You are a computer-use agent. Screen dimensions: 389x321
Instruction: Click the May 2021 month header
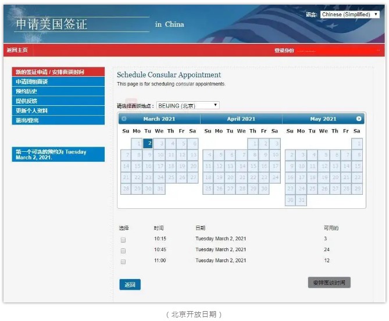[x=323, y=119]
